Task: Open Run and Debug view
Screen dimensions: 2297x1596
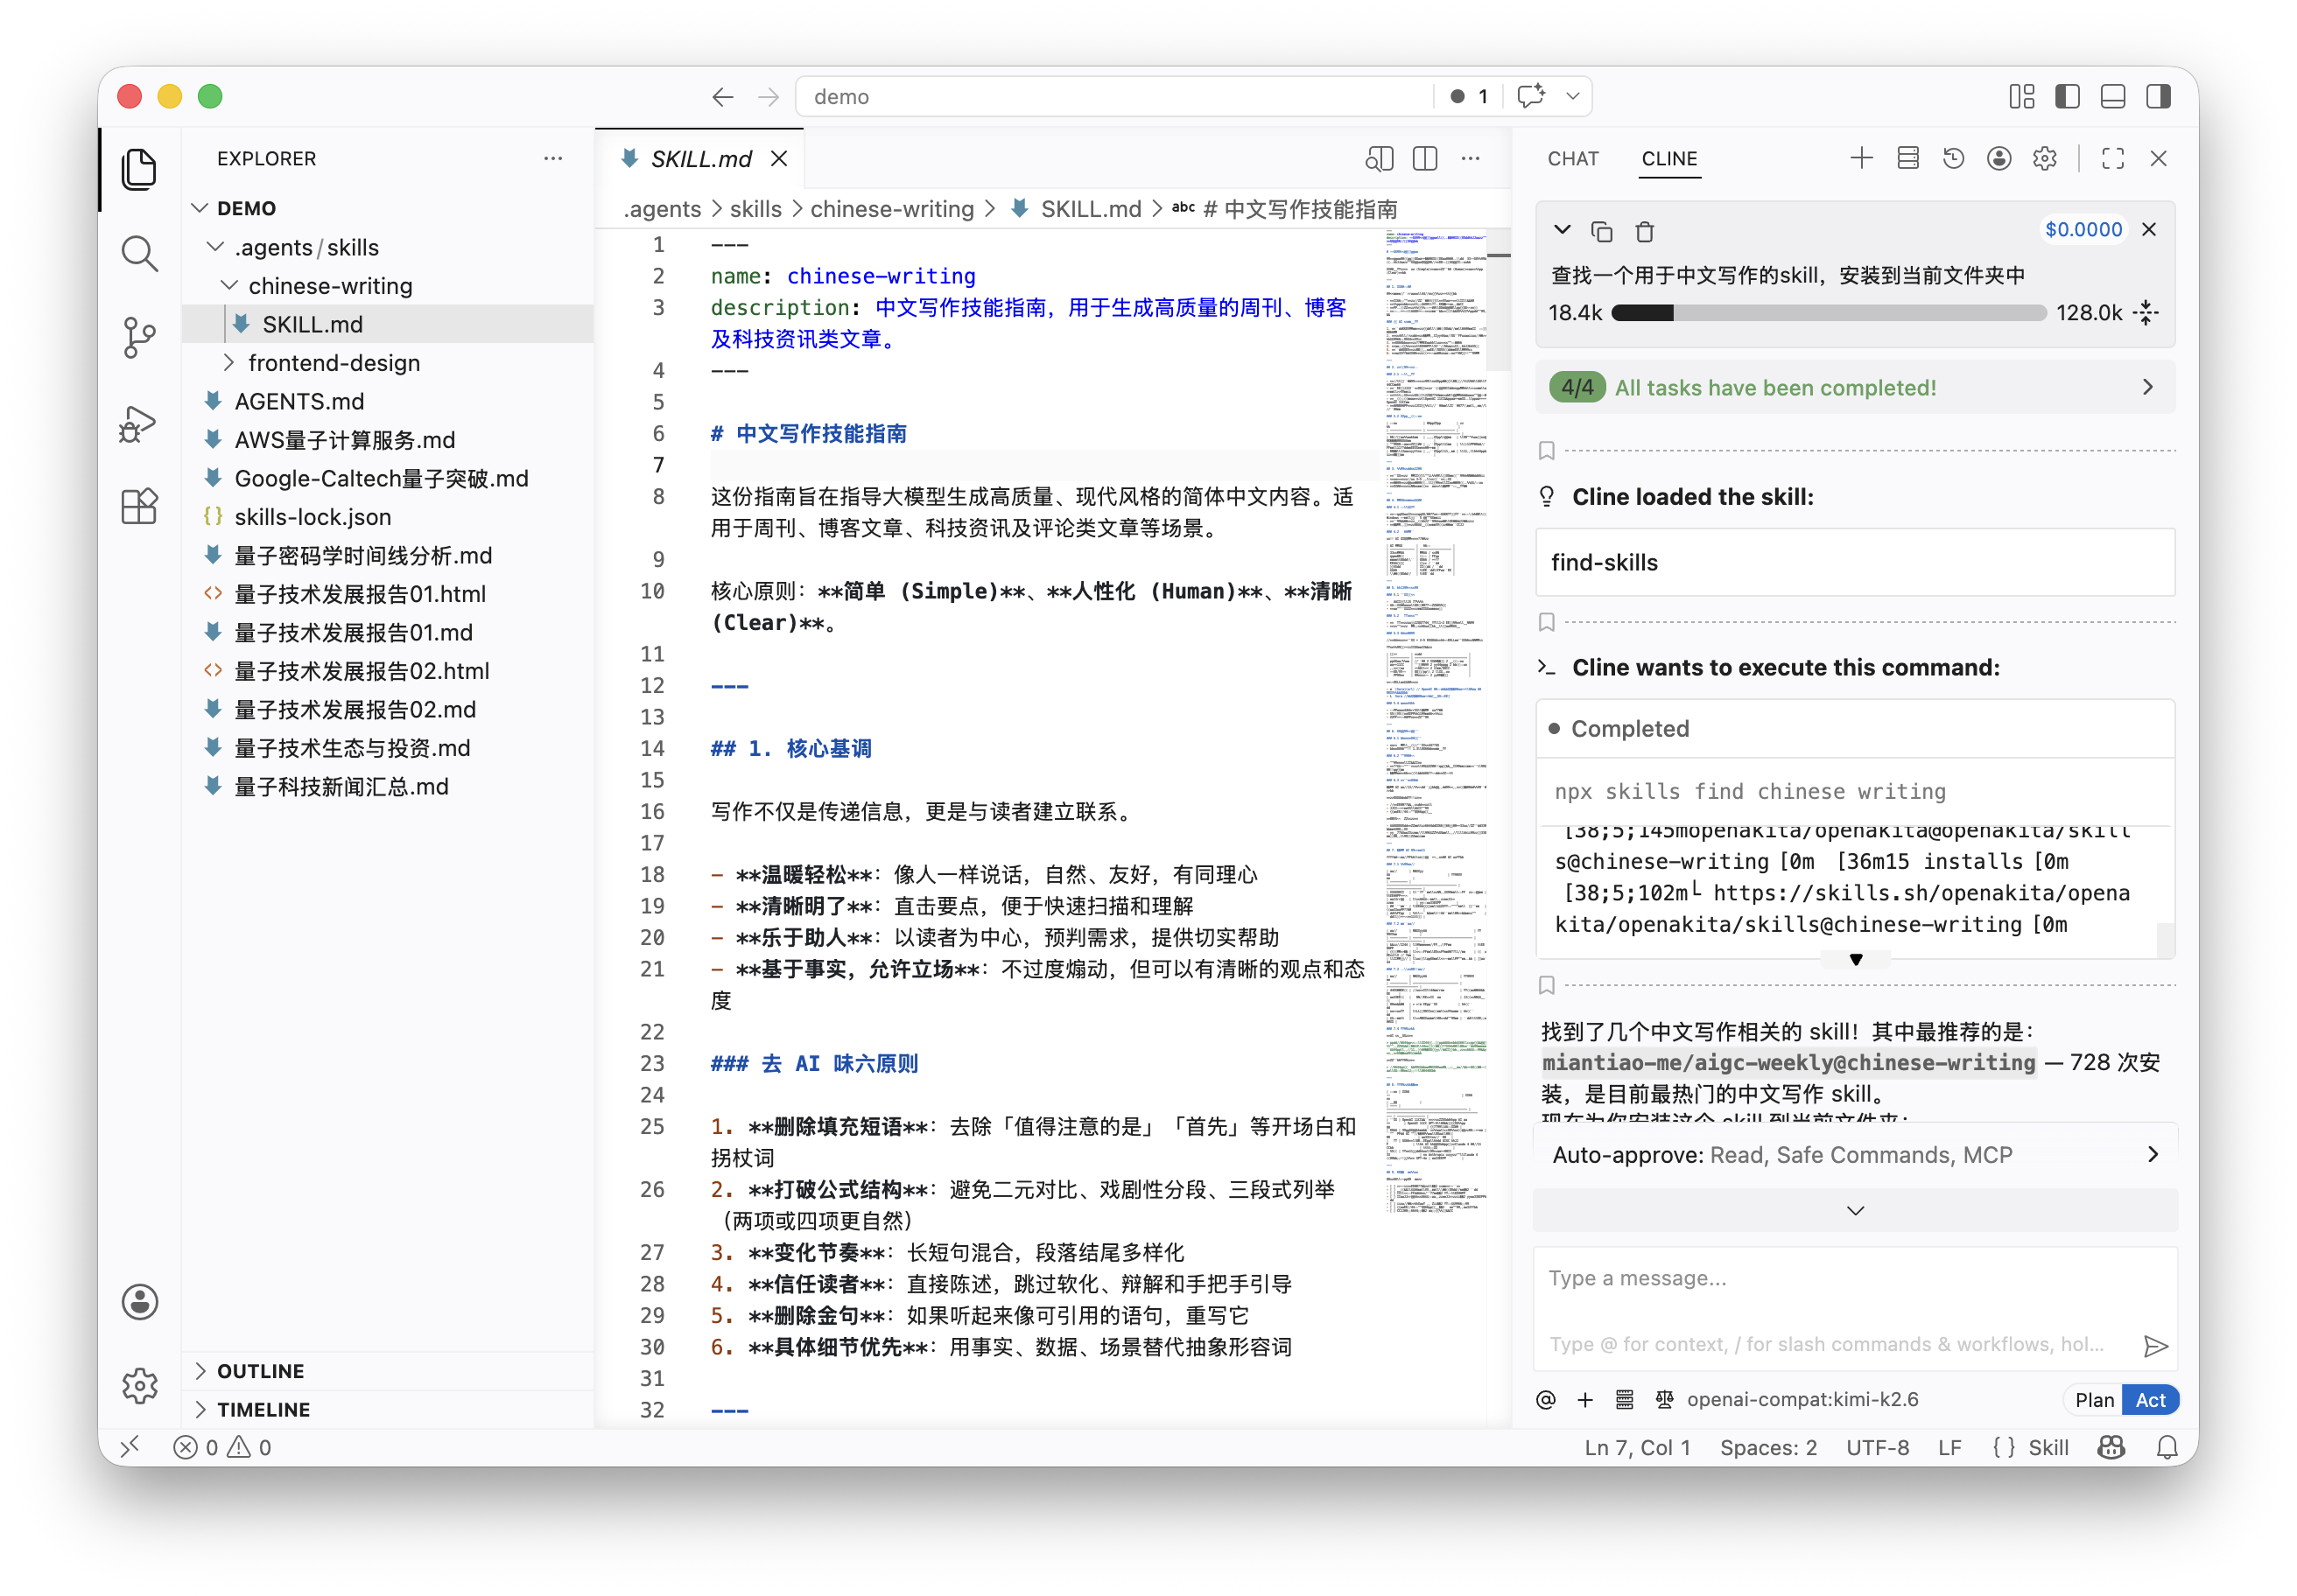Action: [139, 422]
